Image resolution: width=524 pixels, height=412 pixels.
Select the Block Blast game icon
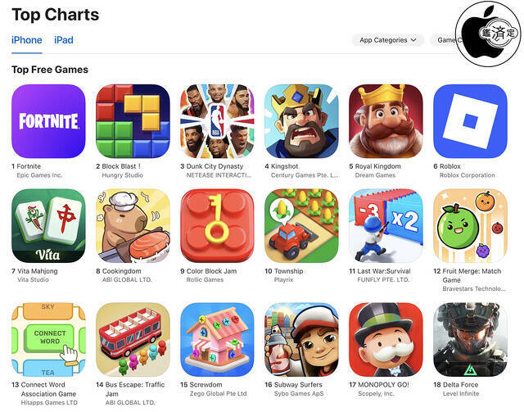(133, 121)
